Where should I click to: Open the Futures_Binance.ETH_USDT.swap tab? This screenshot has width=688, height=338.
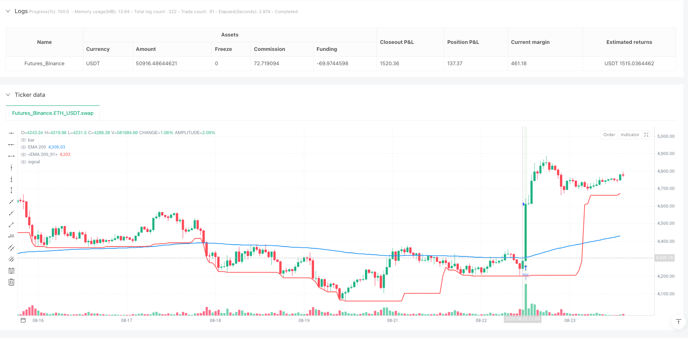click(x=53, y=113)
